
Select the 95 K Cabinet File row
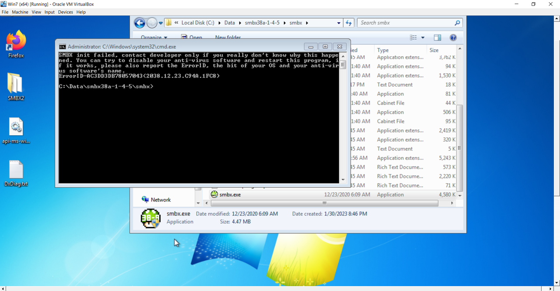click(403, 121)
